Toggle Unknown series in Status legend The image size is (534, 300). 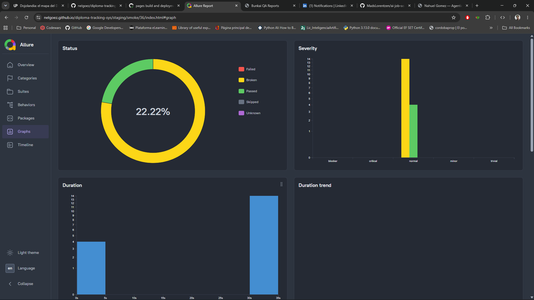pyautogui.click(x=249, y=113)
